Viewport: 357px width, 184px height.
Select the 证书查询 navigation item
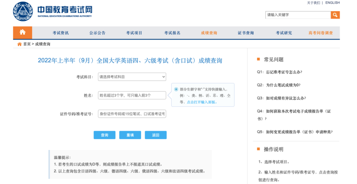tap(246, 33)
